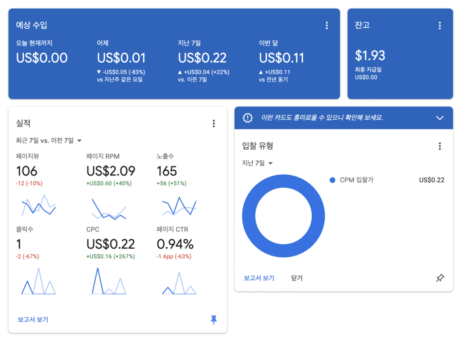The width and height of the screenshot is (462, 339).
Task: Open the 예상 수입 card three-dot menu
Action: 327,26
